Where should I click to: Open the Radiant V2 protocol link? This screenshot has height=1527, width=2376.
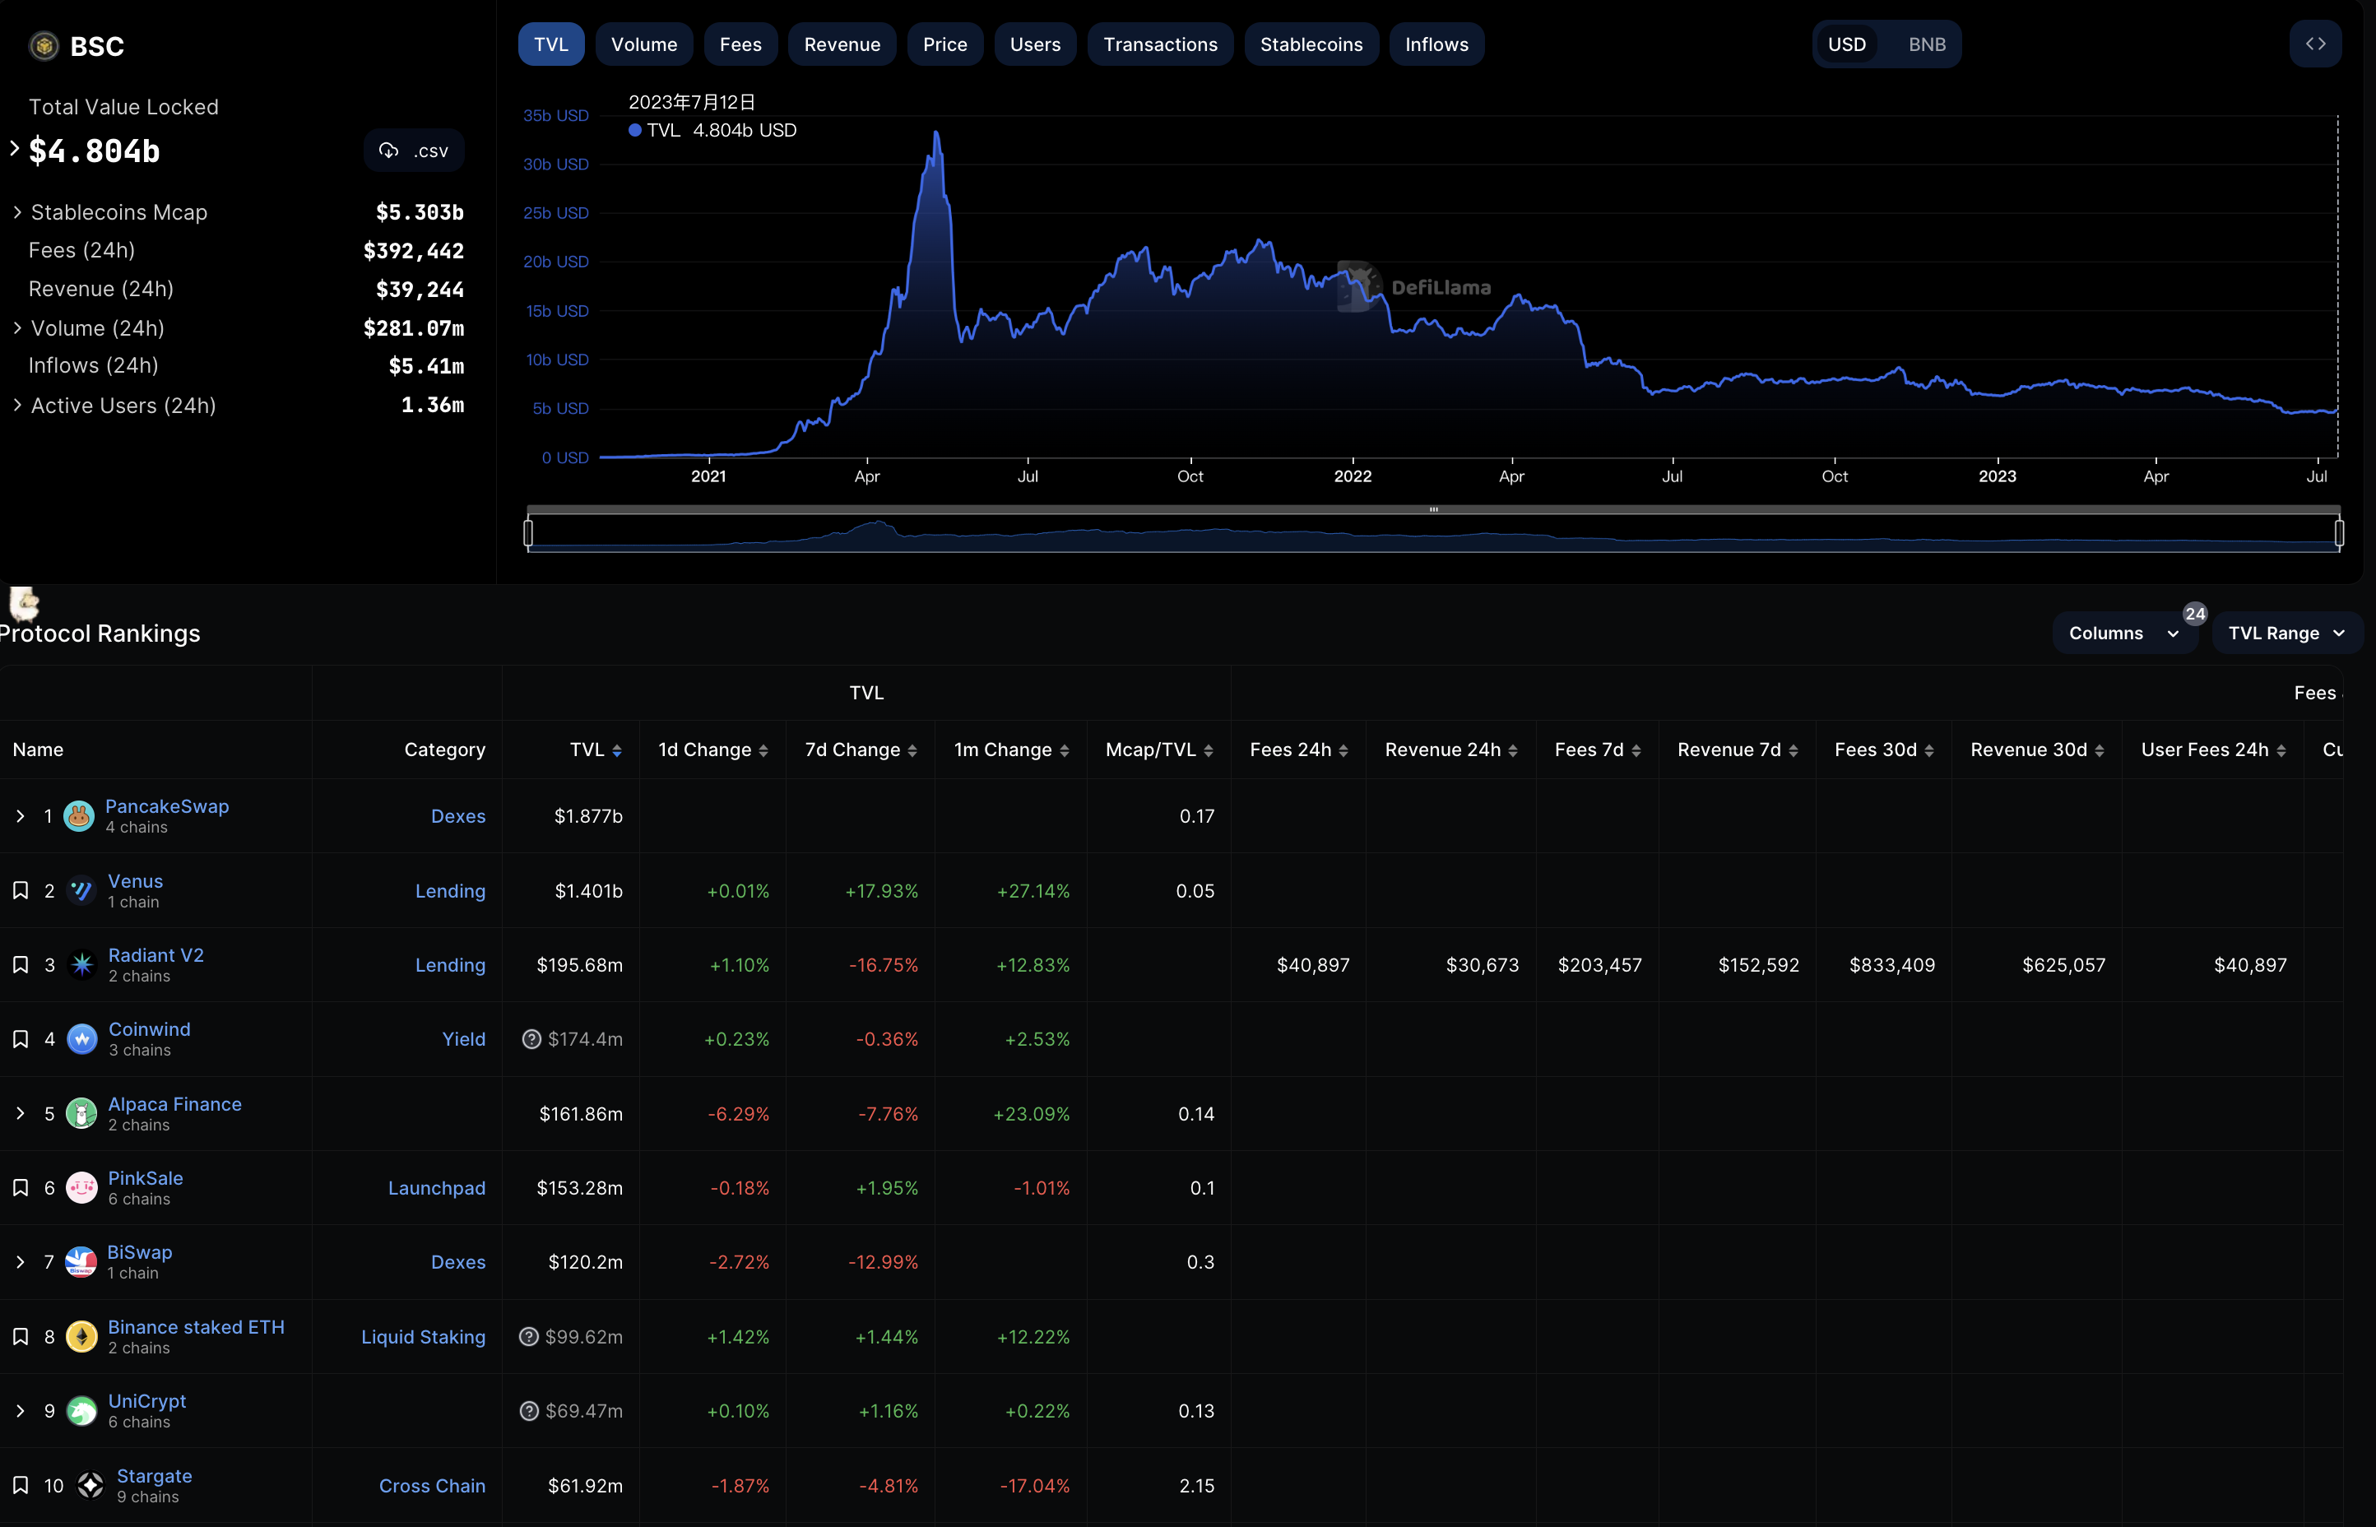tap(155, 955)
